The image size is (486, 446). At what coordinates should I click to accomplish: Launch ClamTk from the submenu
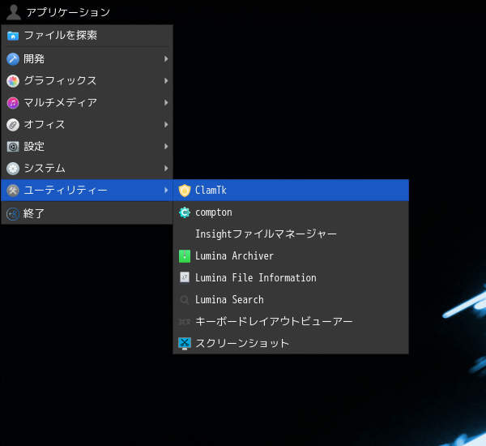coord(291,191)
